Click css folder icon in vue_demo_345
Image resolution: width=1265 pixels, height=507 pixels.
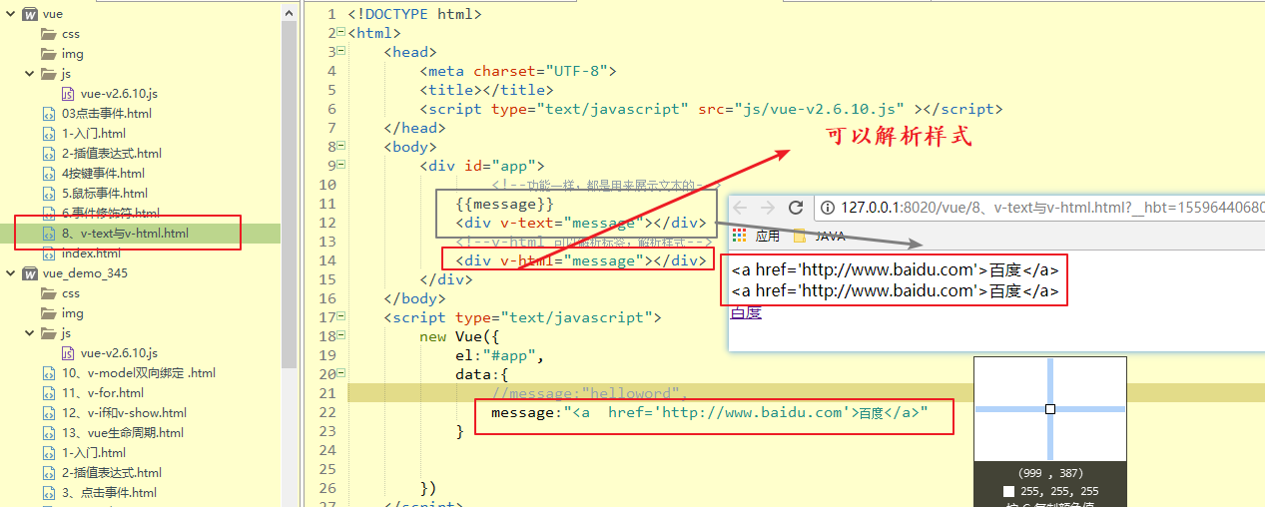(x=49, y=293)
